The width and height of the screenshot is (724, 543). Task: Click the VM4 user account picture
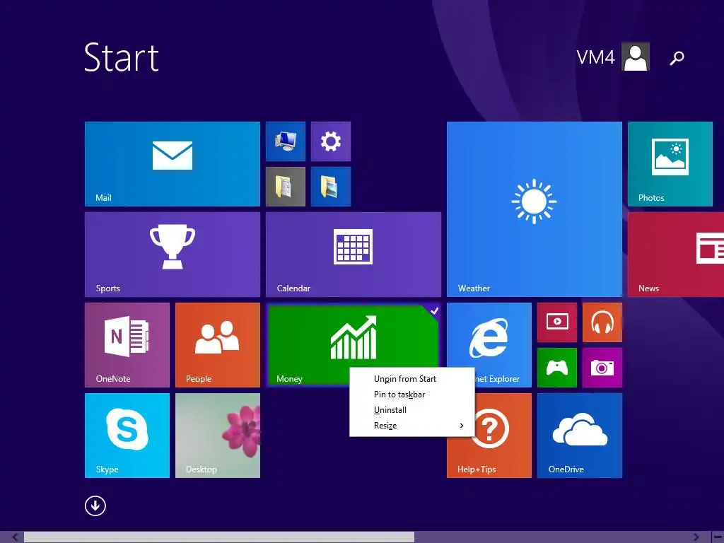(636, 57)
